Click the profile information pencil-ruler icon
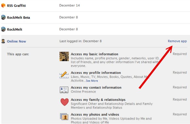The image size is (190, 124). click(x=64, y=74)
